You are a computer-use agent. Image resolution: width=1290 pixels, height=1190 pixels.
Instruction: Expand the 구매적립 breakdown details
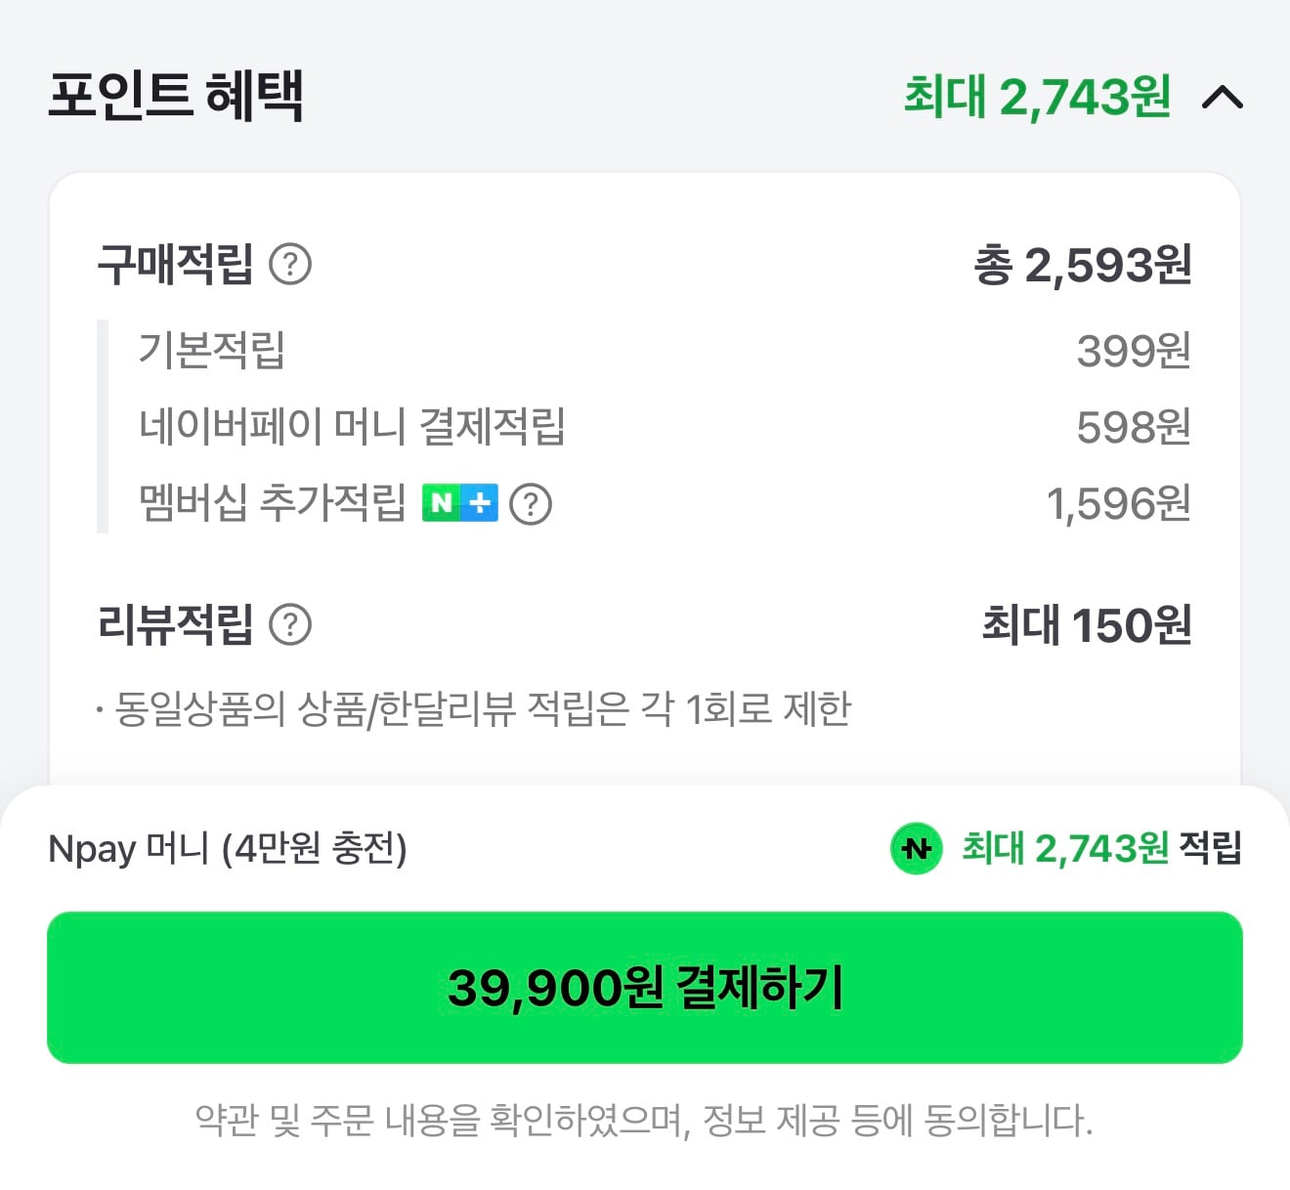click(176, 262)
